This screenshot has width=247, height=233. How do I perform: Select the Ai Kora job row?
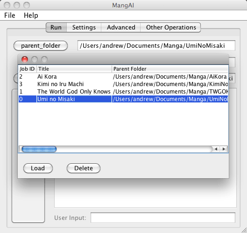point(123,77)
